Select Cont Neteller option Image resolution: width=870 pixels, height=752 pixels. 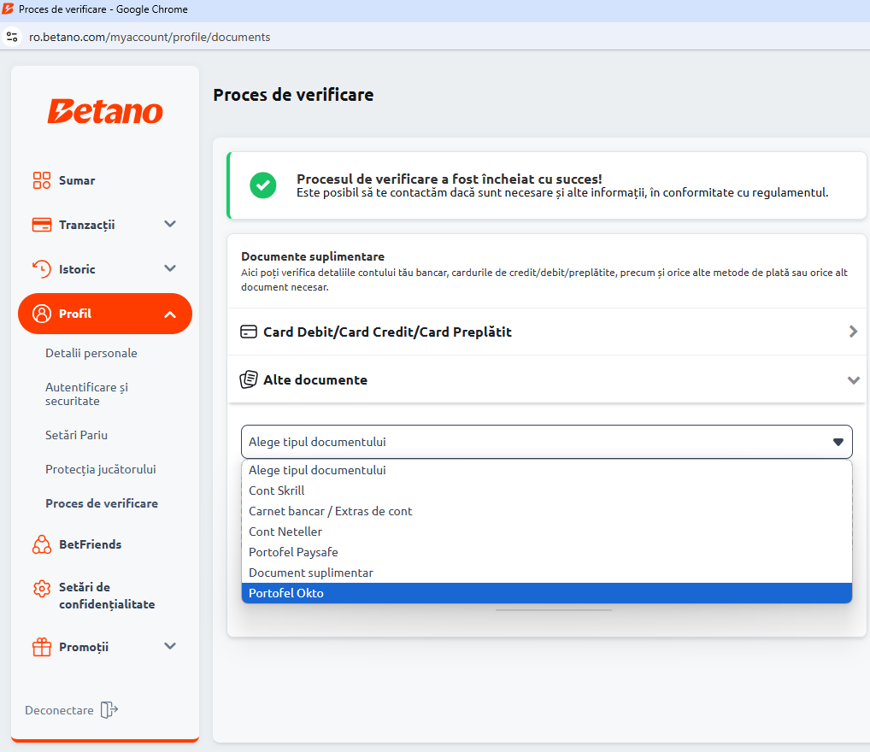coord(546,532)
